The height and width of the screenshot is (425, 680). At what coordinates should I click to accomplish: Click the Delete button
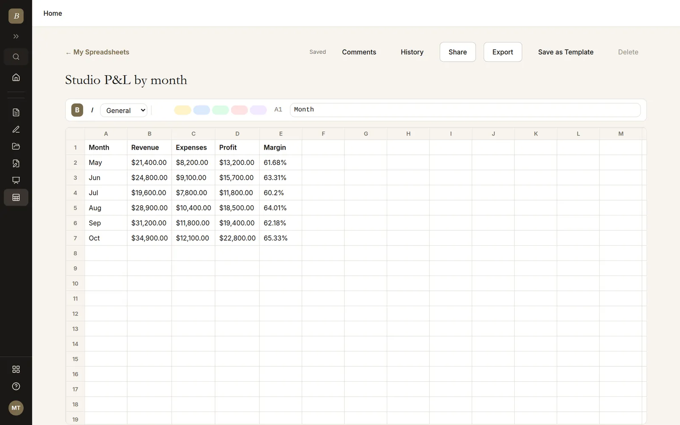628,52
